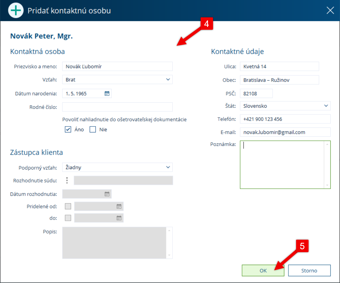
Task: Enable the 'do' date checkbox
Action: point(68,218)
